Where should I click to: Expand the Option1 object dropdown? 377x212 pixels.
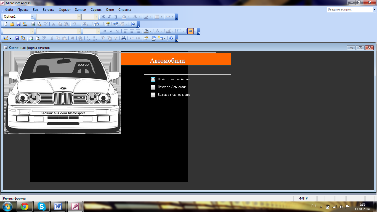[x=32, y=17]
